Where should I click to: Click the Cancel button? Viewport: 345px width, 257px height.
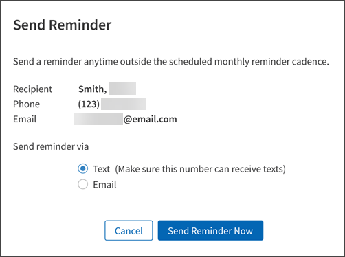(x=129, y=230)
